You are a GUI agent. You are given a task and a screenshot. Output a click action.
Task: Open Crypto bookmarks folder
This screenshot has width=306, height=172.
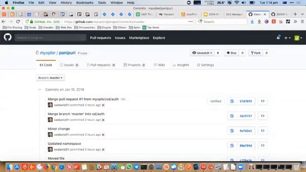[104, 28]
